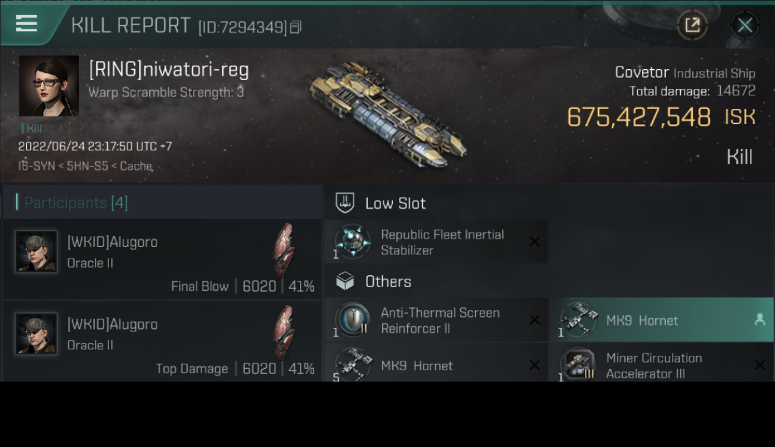Screen dimensions: 775x447
Task: Select Miner Circulation Accelerator III item
Action: pyautogui.click(x=653, y=365)
